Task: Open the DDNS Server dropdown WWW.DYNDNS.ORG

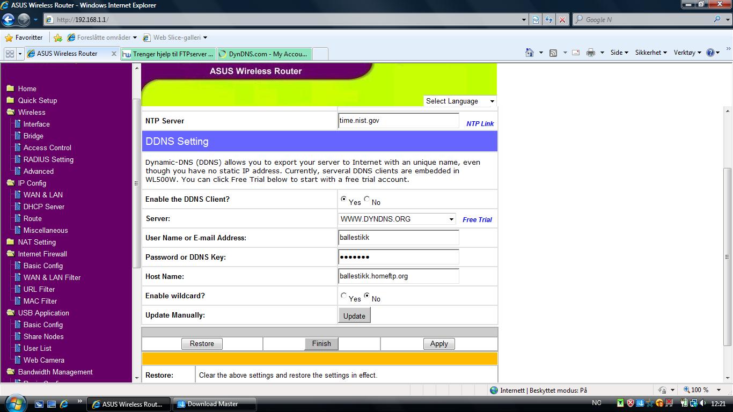Action: (x=398, y=219)
